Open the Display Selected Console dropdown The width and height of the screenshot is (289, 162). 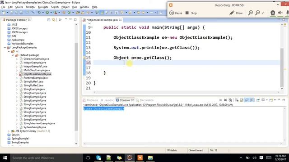coord(267,100)
